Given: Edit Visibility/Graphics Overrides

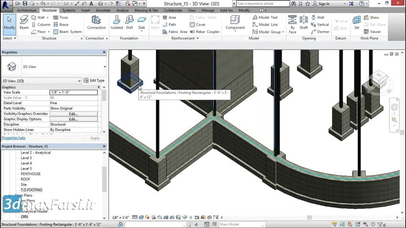Looking at the screenshot, I should coord(74,114).
